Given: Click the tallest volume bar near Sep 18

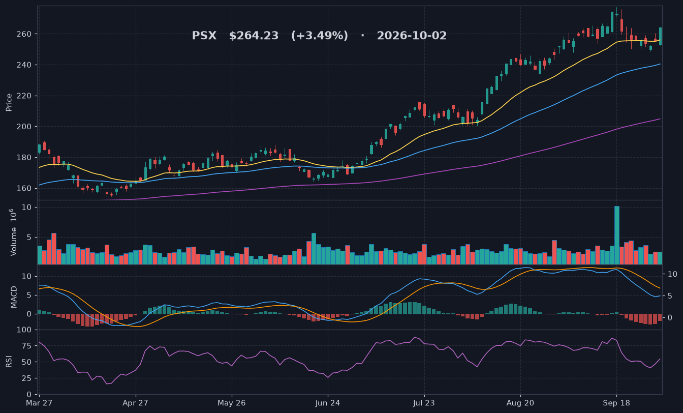Looking at the screenshot, I should (617, 235).
